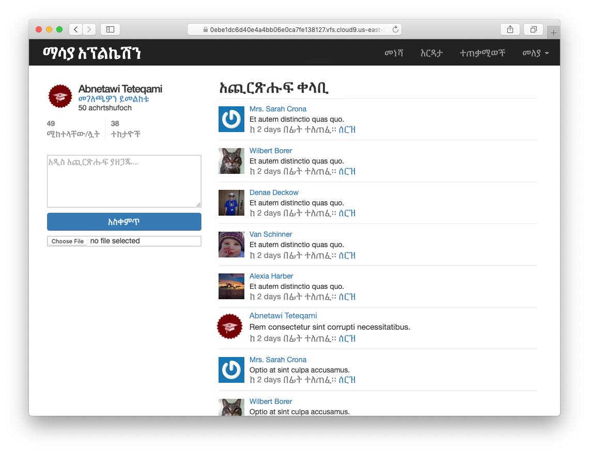Image resolution: width=589 pixels, height=454 pixels.
Task: Click Abnetawi Teteqami avatar in feed
Action: 229,327
